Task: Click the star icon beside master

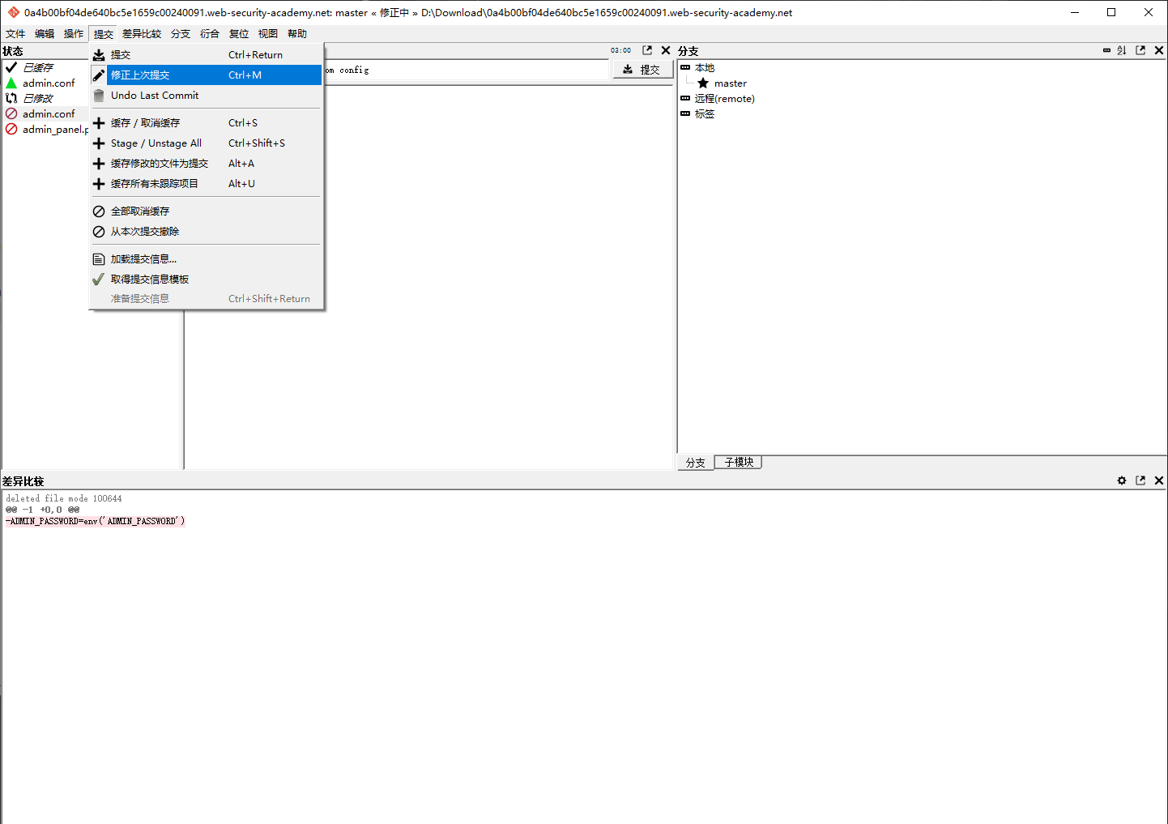Action: click(x=703, y=83)
